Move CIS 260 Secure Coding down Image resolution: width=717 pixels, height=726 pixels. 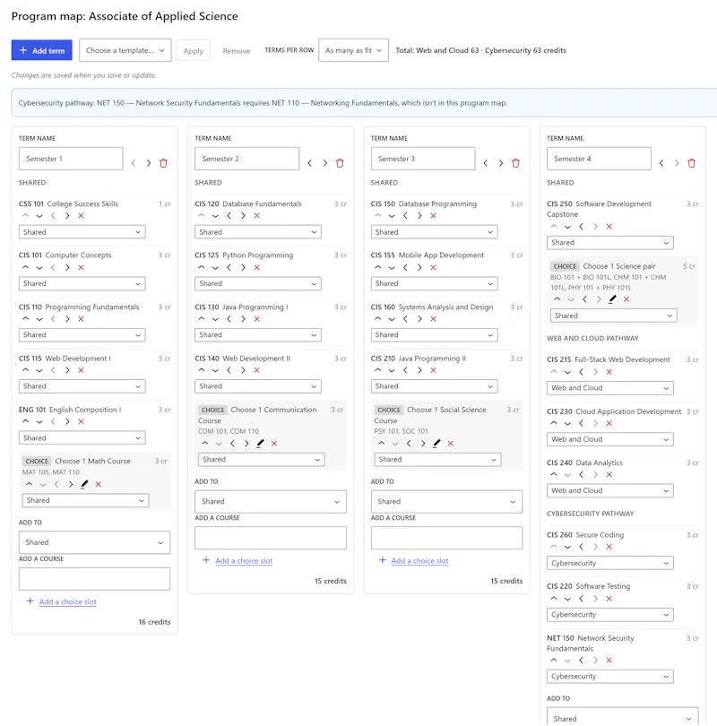567,548
